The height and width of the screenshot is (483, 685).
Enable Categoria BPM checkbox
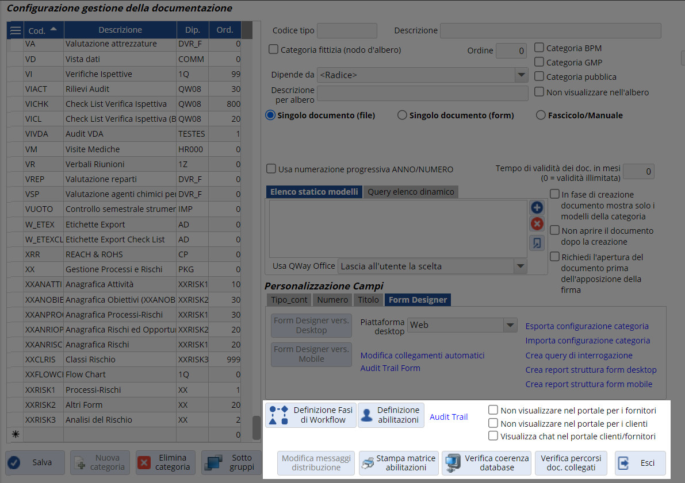(539, 48)
